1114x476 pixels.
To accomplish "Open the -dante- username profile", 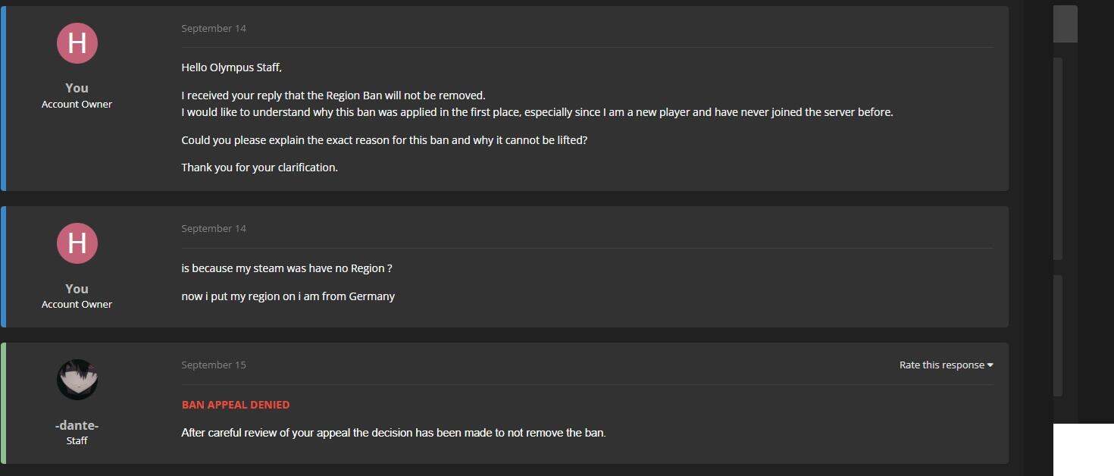I will 77,425.
